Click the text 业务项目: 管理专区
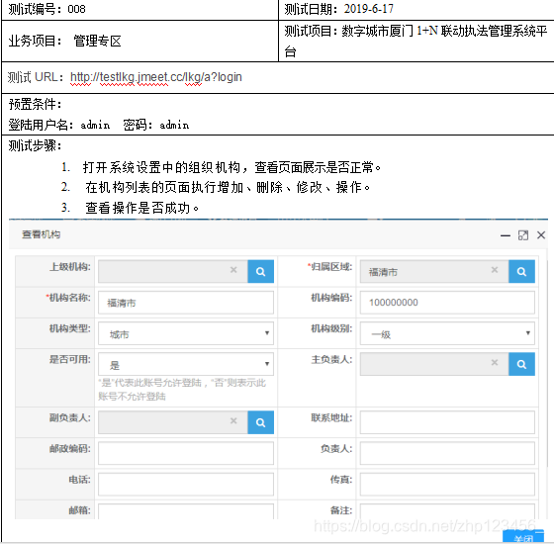Image resolution: width=554 pixels, height=544 pixels. tap(64, 41)
